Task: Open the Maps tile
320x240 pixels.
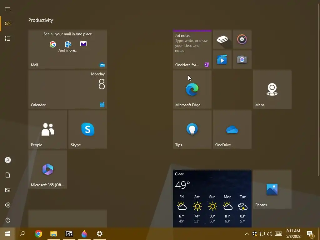Action: pos(272,89)
